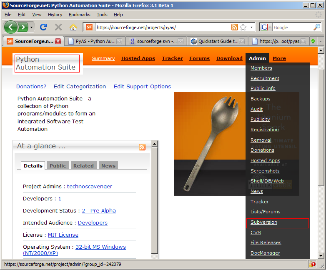Click the browser Back arrow button

[10, 27]
